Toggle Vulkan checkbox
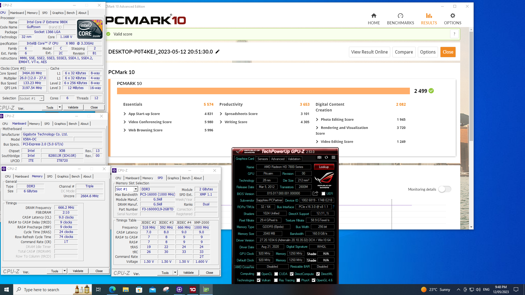Screen dimensions: 525x295 (x=259, y=280)
